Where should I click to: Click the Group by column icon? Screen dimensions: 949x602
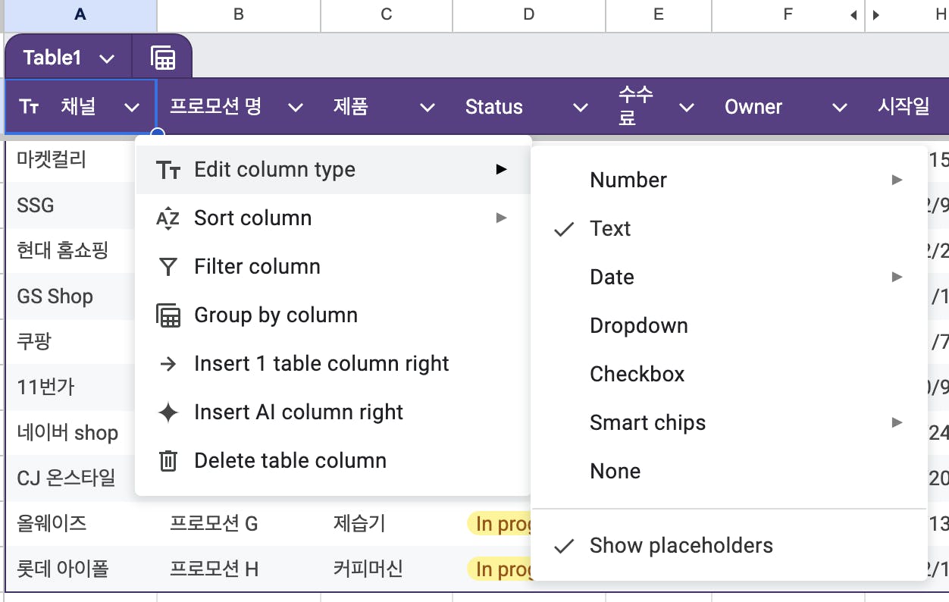[x=168, y=315]
